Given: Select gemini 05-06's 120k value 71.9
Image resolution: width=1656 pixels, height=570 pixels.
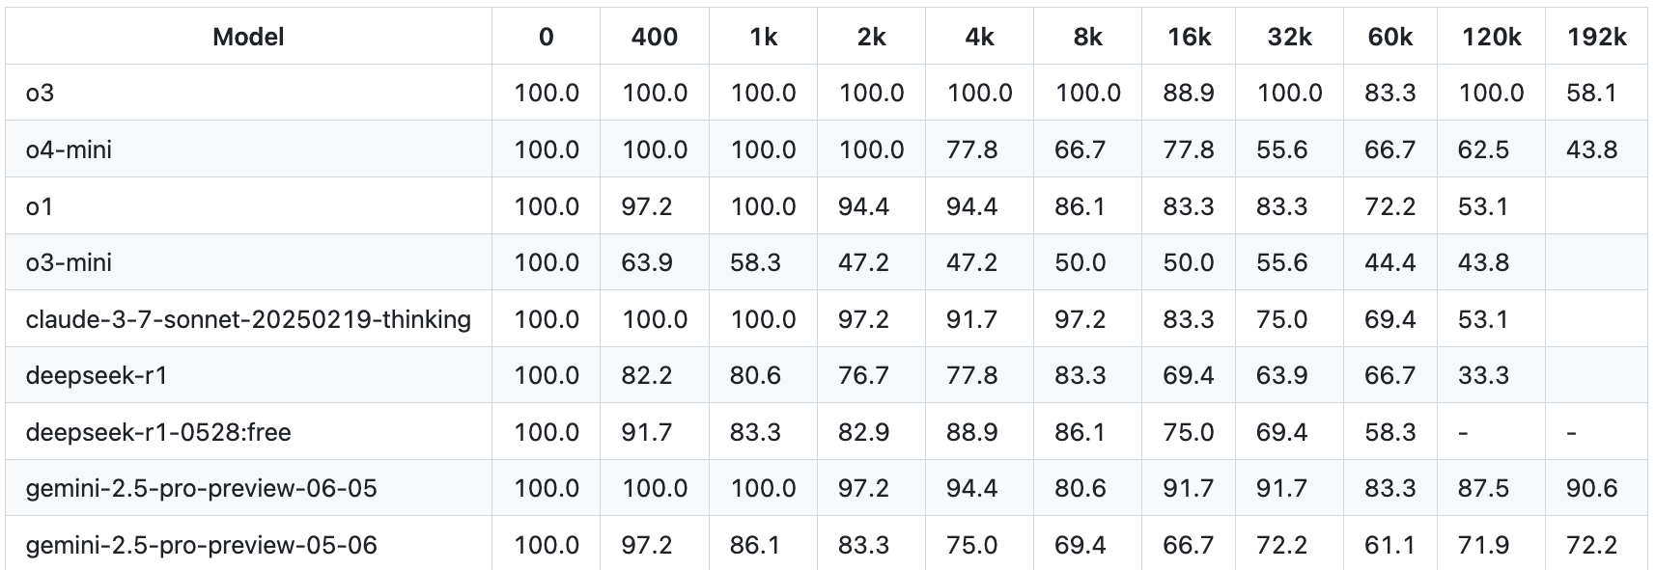Looking at the screenshot, I should [1483, 545].
